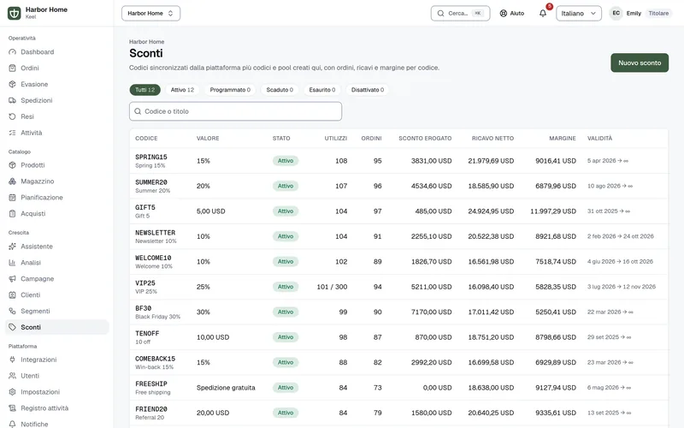Open Attività list icon in sidebar

(x=12, y=133)
